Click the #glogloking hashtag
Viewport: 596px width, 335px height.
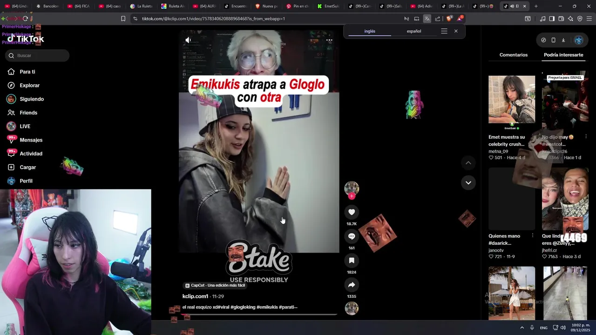pos(243,307)
